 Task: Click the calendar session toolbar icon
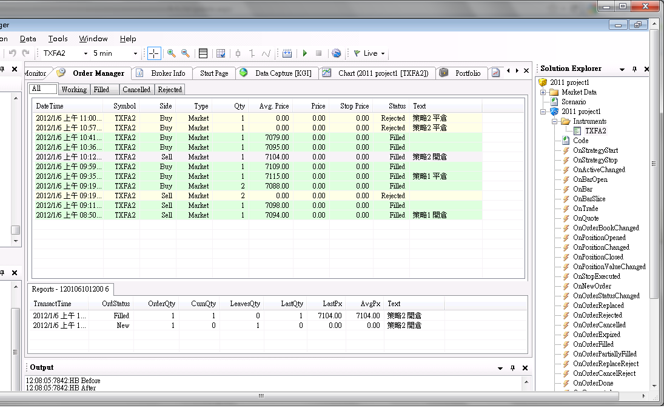click(x=287, y=53)
